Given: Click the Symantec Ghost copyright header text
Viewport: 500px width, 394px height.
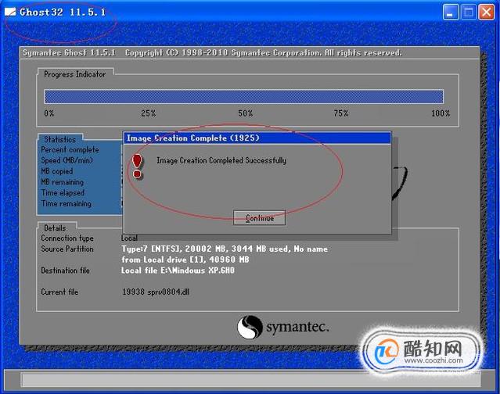Looking at the screenshot, I should [x=212, y=52].
